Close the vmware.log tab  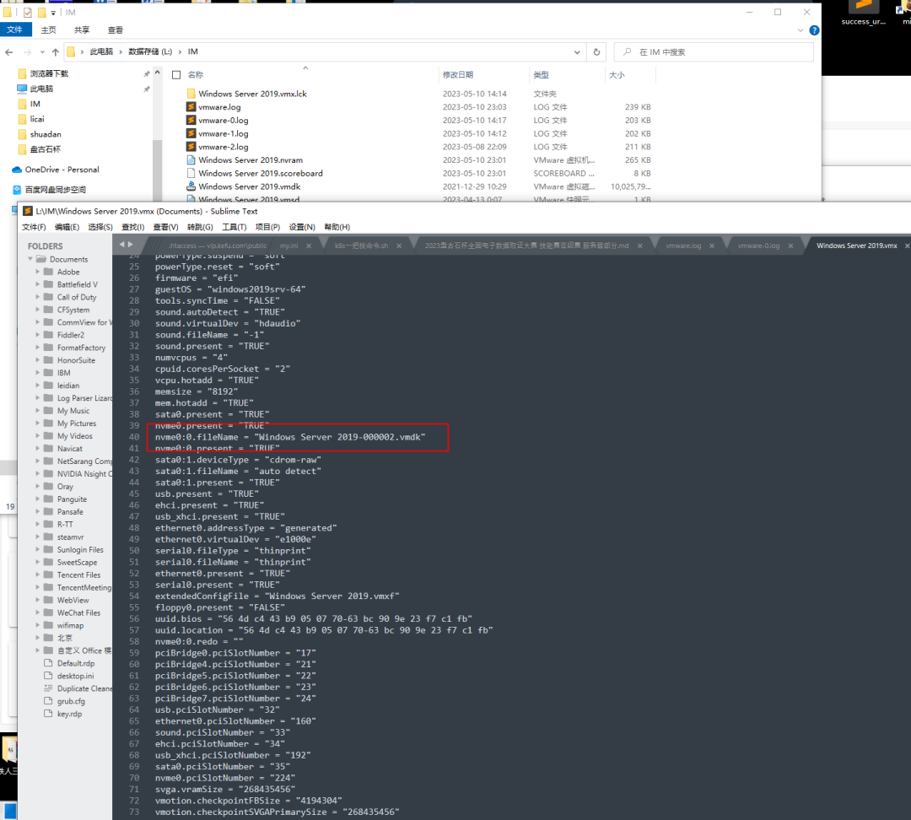712,245
